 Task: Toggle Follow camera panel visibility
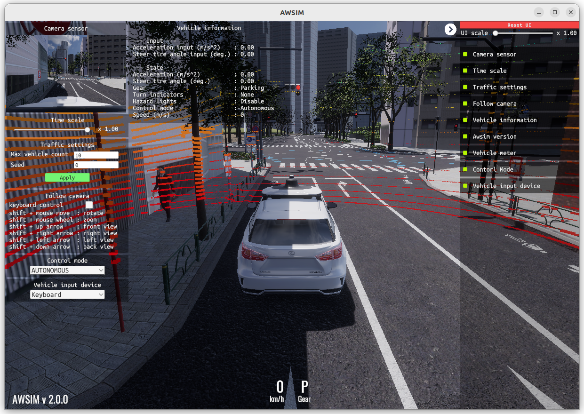[464, 103]
